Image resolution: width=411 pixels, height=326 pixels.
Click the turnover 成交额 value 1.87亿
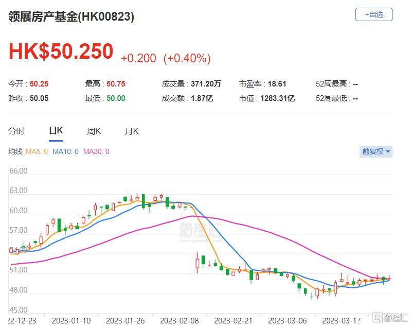(x=202, y=98)
